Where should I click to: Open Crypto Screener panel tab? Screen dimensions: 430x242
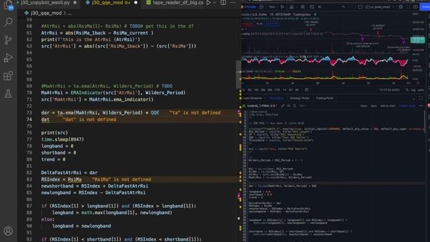253,98
